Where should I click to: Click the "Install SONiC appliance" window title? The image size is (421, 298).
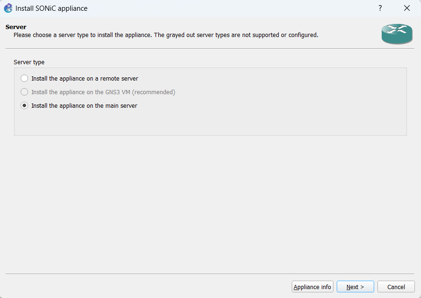pos(52,8)
